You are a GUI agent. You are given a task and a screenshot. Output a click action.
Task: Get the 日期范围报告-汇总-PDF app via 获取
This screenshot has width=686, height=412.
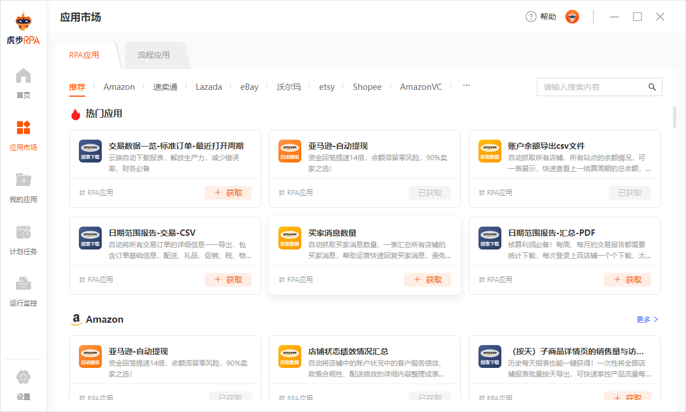tap(628, 280)
